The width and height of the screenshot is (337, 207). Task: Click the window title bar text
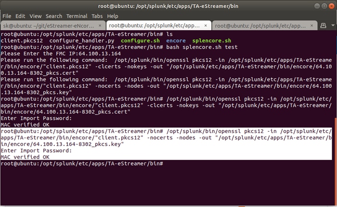point(168,6)
